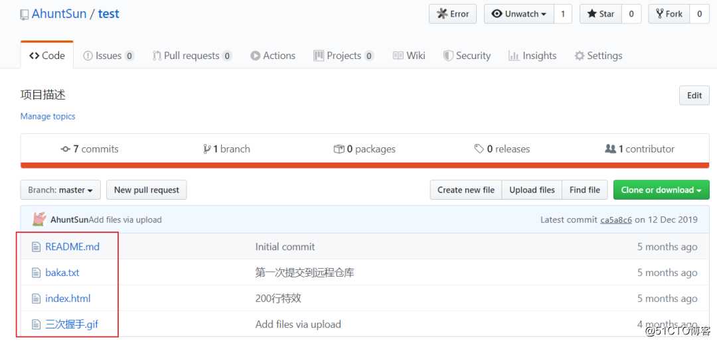Screen dimensions: 717x343
Task: Open commit hash ca5a8c6
Action: [616, 220]
